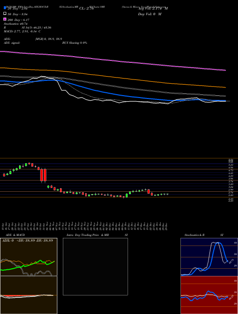Select the '20 Day = 2.84' label
238x314 pixels.
click(19, 9)
